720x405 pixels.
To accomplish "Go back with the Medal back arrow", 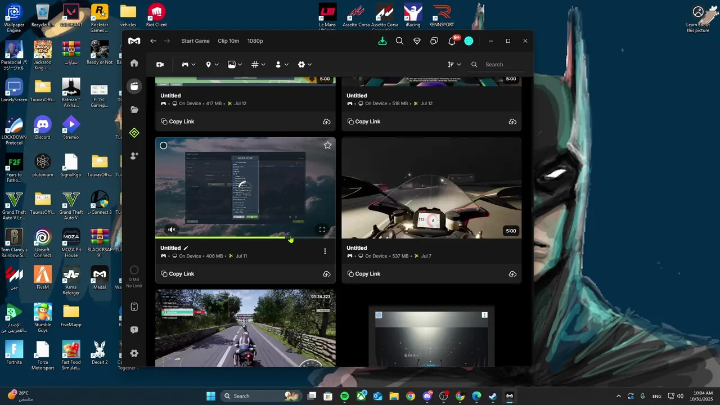I will (x=153, y=41).
